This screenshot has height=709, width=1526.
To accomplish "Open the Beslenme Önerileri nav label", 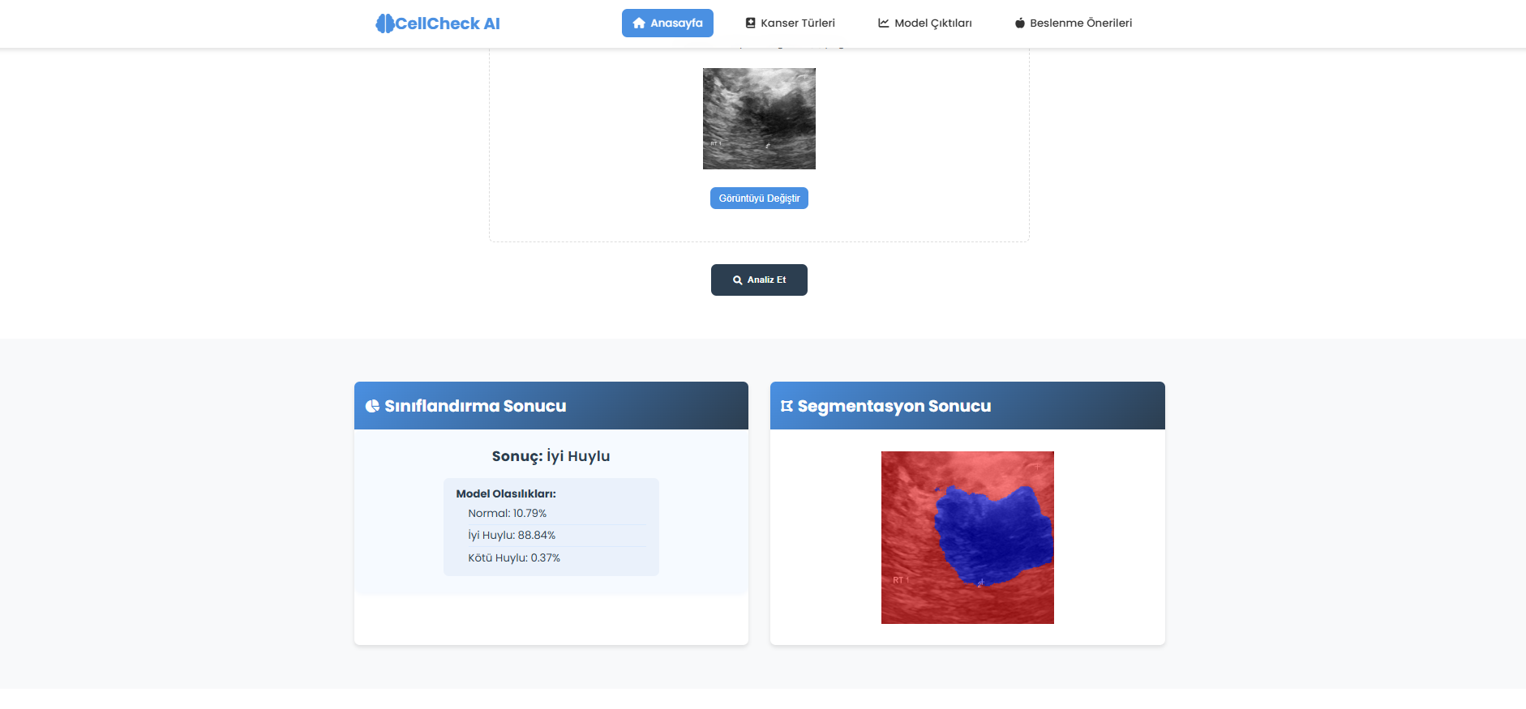I will coord(1080,23).
